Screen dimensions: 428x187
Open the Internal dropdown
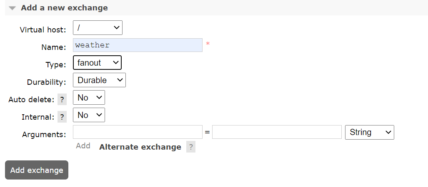89,115
